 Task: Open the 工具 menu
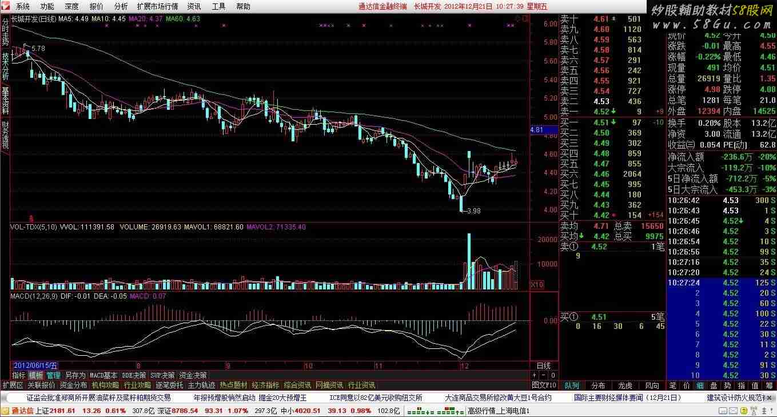pos(219,6)
